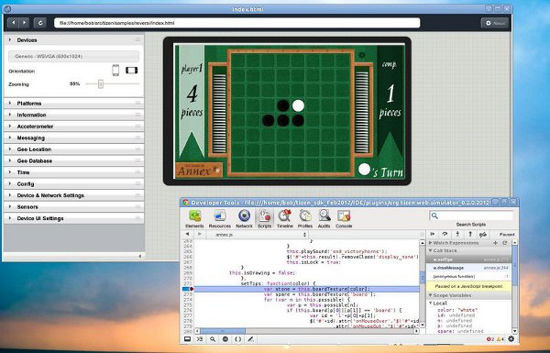Resume script execution in the debugger
Screen dimensions: 550x353
click(x=433, y=234)
